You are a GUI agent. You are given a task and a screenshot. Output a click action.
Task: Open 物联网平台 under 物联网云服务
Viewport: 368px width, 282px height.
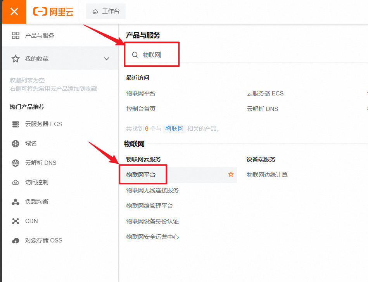[141, 175]
